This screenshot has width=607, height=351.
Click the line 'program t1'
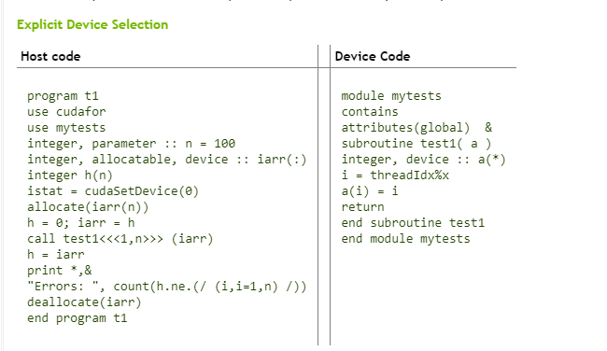click(63, 96)
